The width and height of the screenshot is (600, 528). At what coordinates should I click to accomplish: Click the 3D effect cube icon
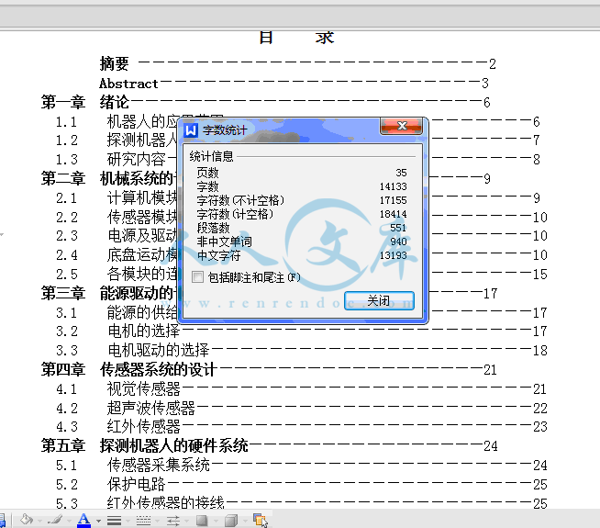tap(231, 521)
